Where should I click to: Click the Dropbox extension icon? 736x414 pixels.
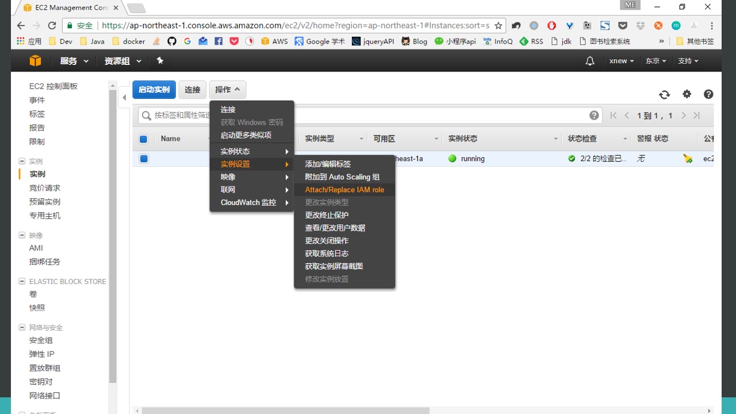[x=641, y=25]
